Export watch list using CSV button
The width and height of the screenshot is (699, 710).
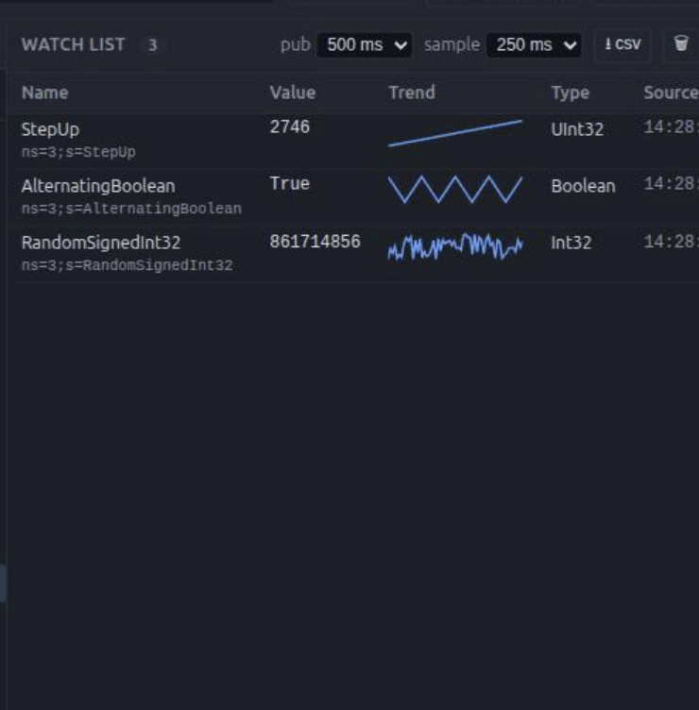coord(622,44)
